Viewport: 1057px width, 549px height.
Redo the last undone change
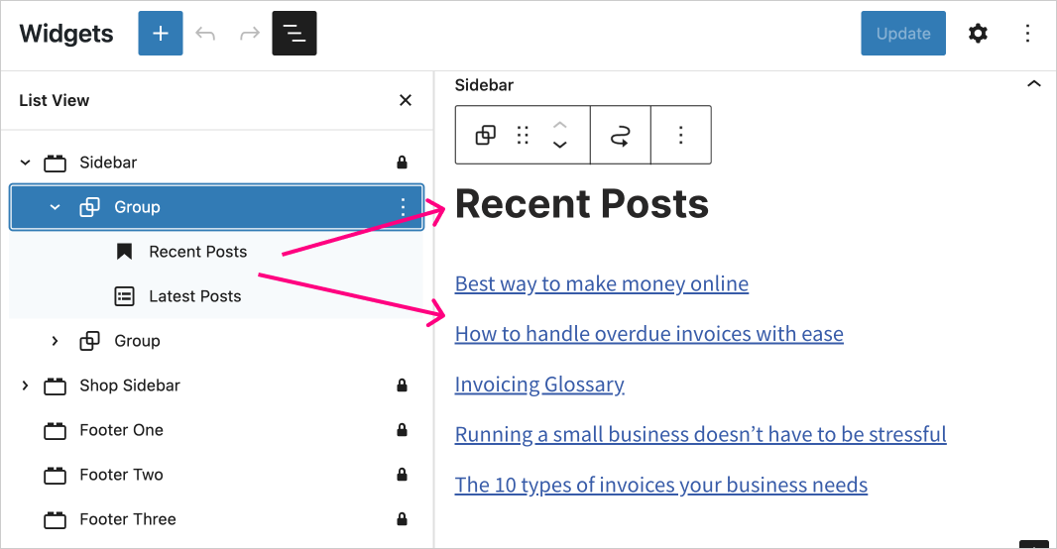tap(250, 33)
